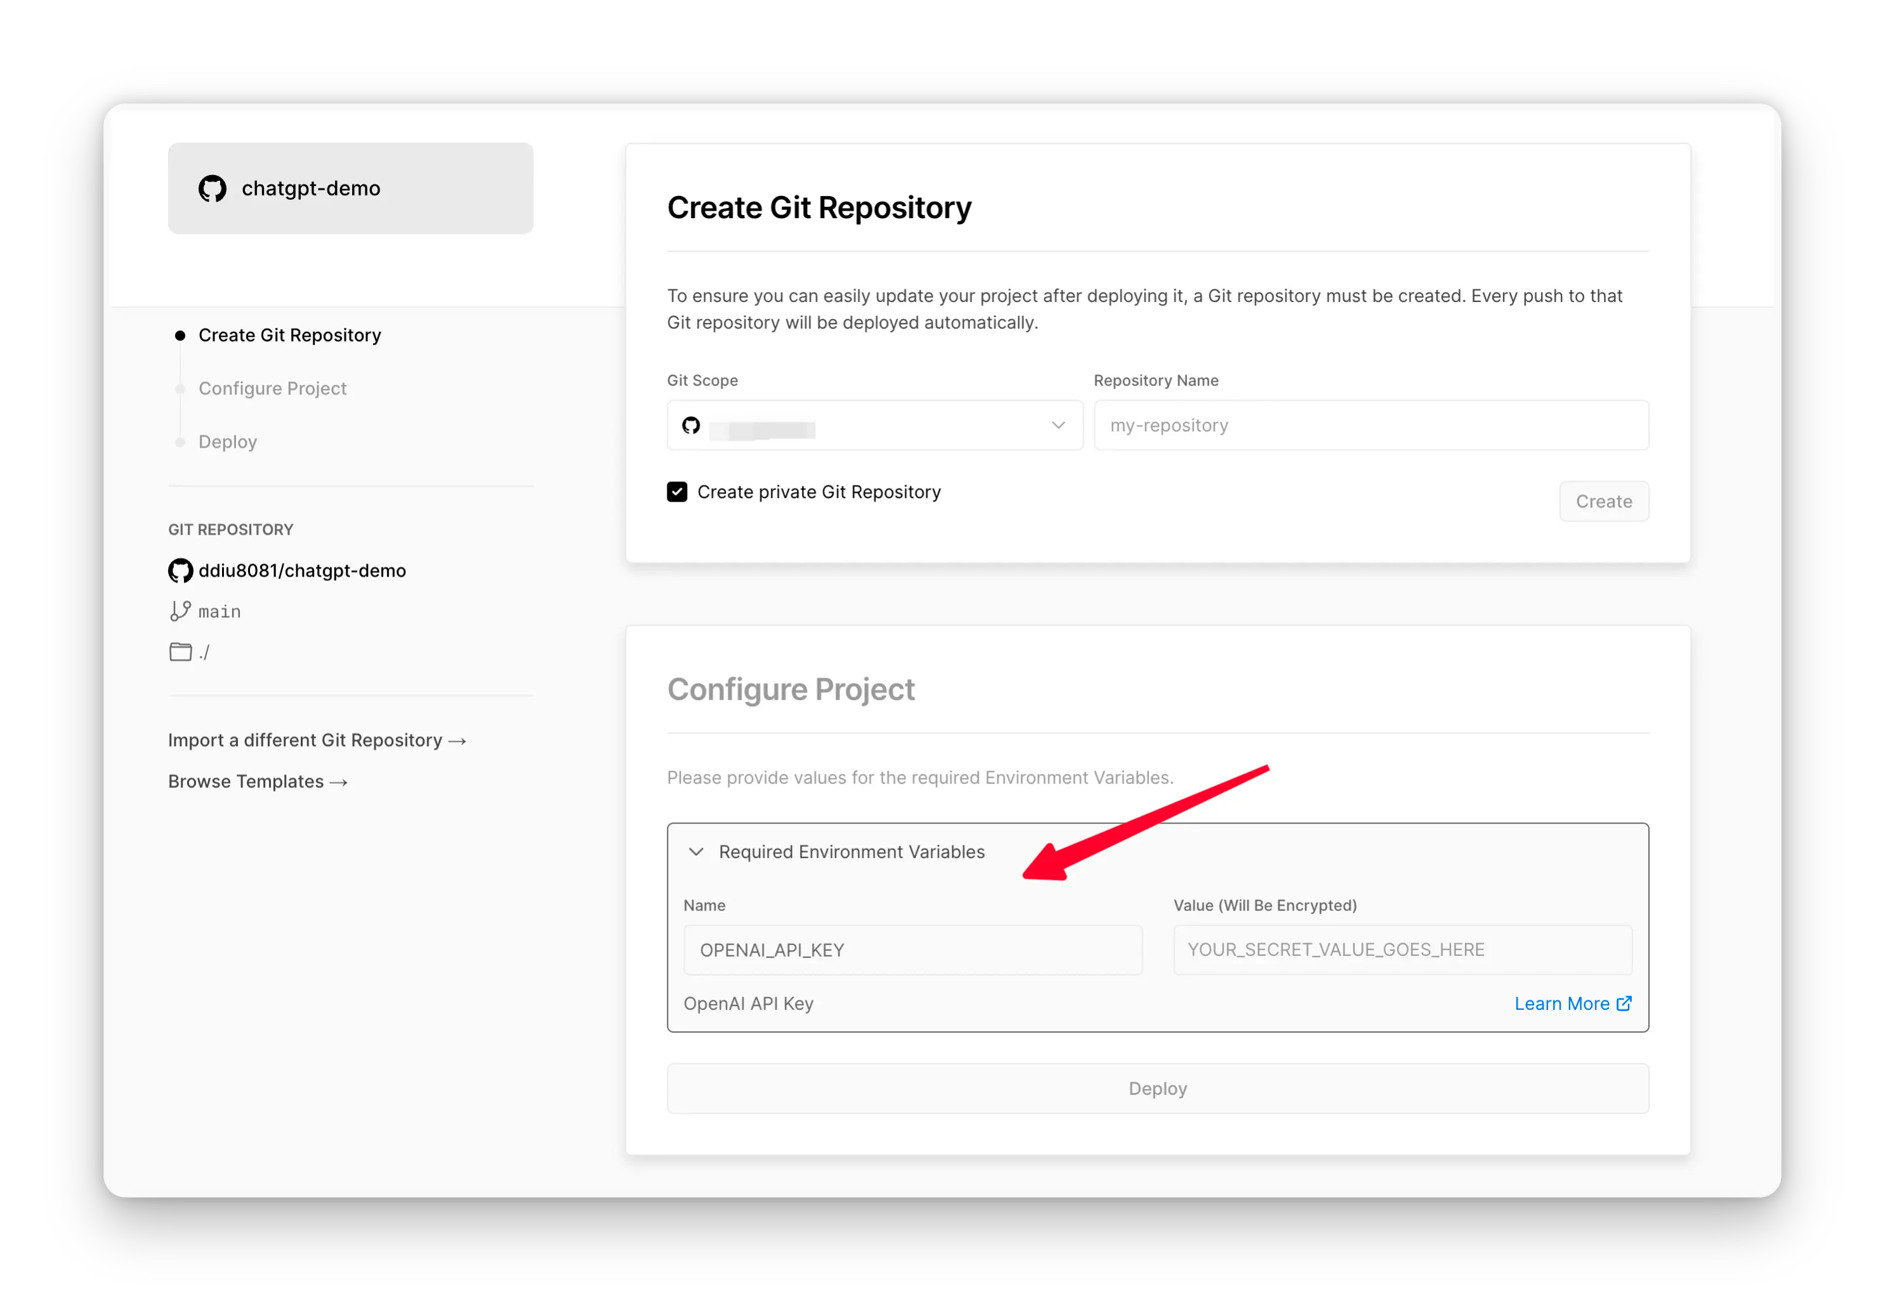Click GitHub icon next to ddiu8081/chatgpt-demo
This screenshot has height=1301, width=1885.
[180, 571]
